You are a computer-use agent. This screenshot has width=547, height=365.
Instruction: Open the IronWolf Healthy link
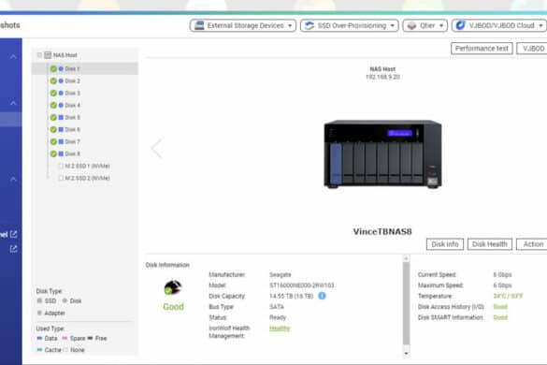pyautogui.click(x=280, y=328)
